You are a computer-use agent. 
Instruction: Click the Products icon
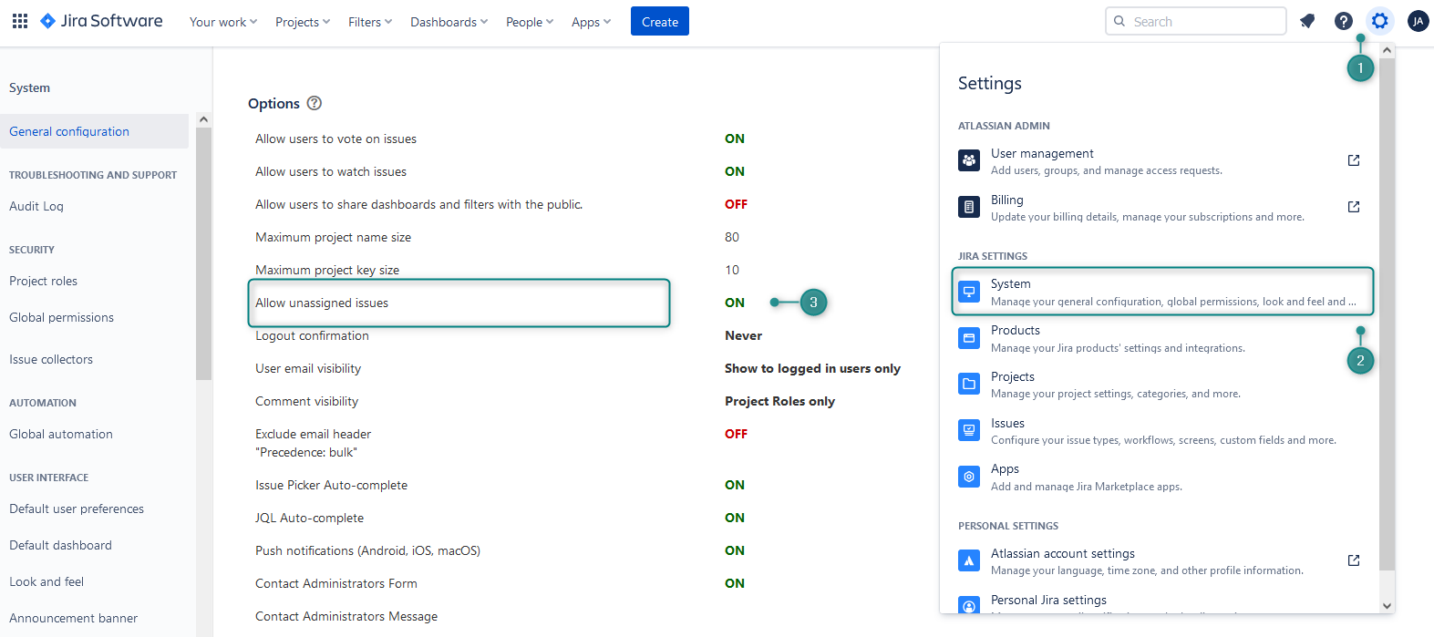[969, 338]
